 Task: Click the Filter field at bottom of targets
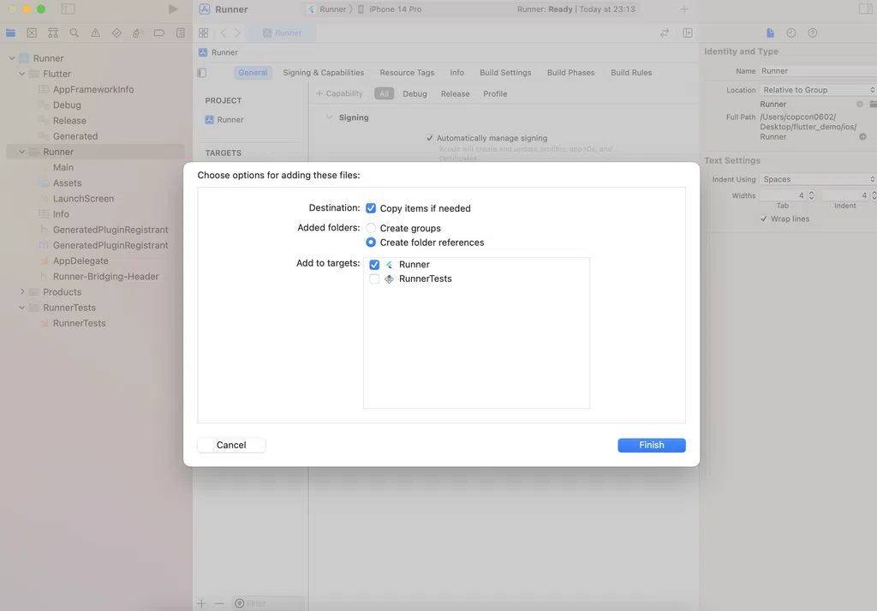[x=268, y=603]
